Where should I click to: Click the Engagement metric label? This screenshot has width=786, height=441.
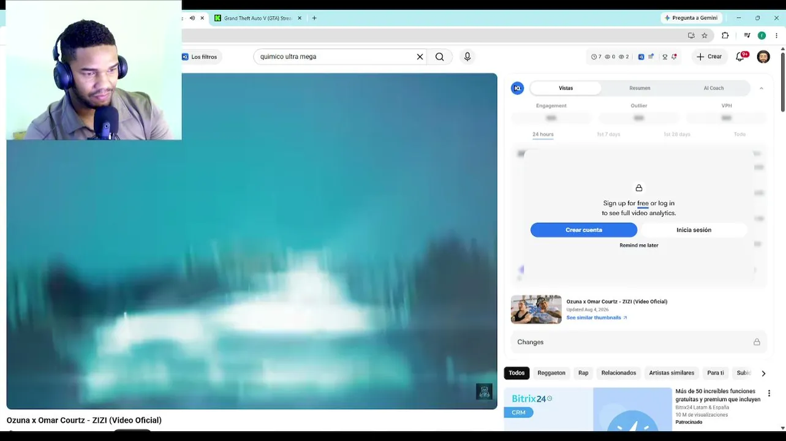(551, 106)
